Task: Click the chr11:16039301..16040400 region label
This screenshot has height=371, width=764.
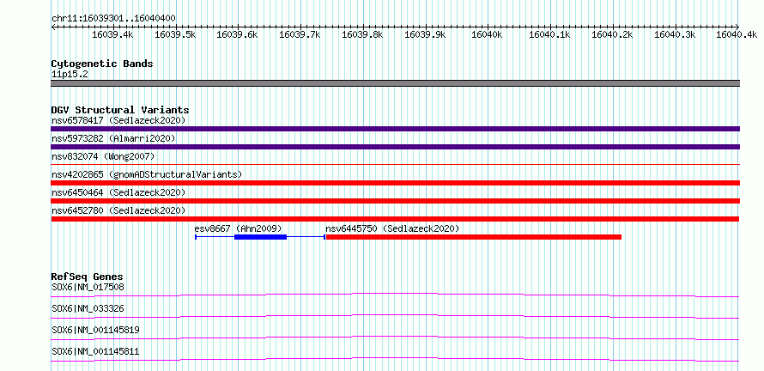Action: (113, 19)
